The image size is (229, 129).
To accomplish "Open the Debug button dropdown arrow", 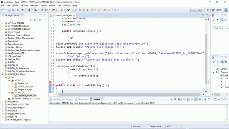I will 25,10.
